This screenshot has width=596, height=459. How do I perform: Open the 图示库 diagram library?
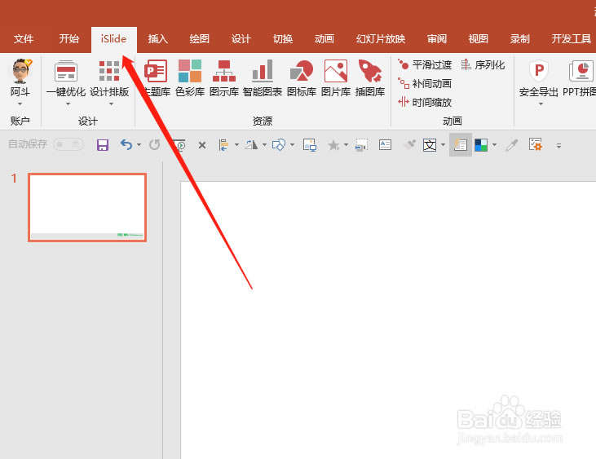click(x=223, y=78)
